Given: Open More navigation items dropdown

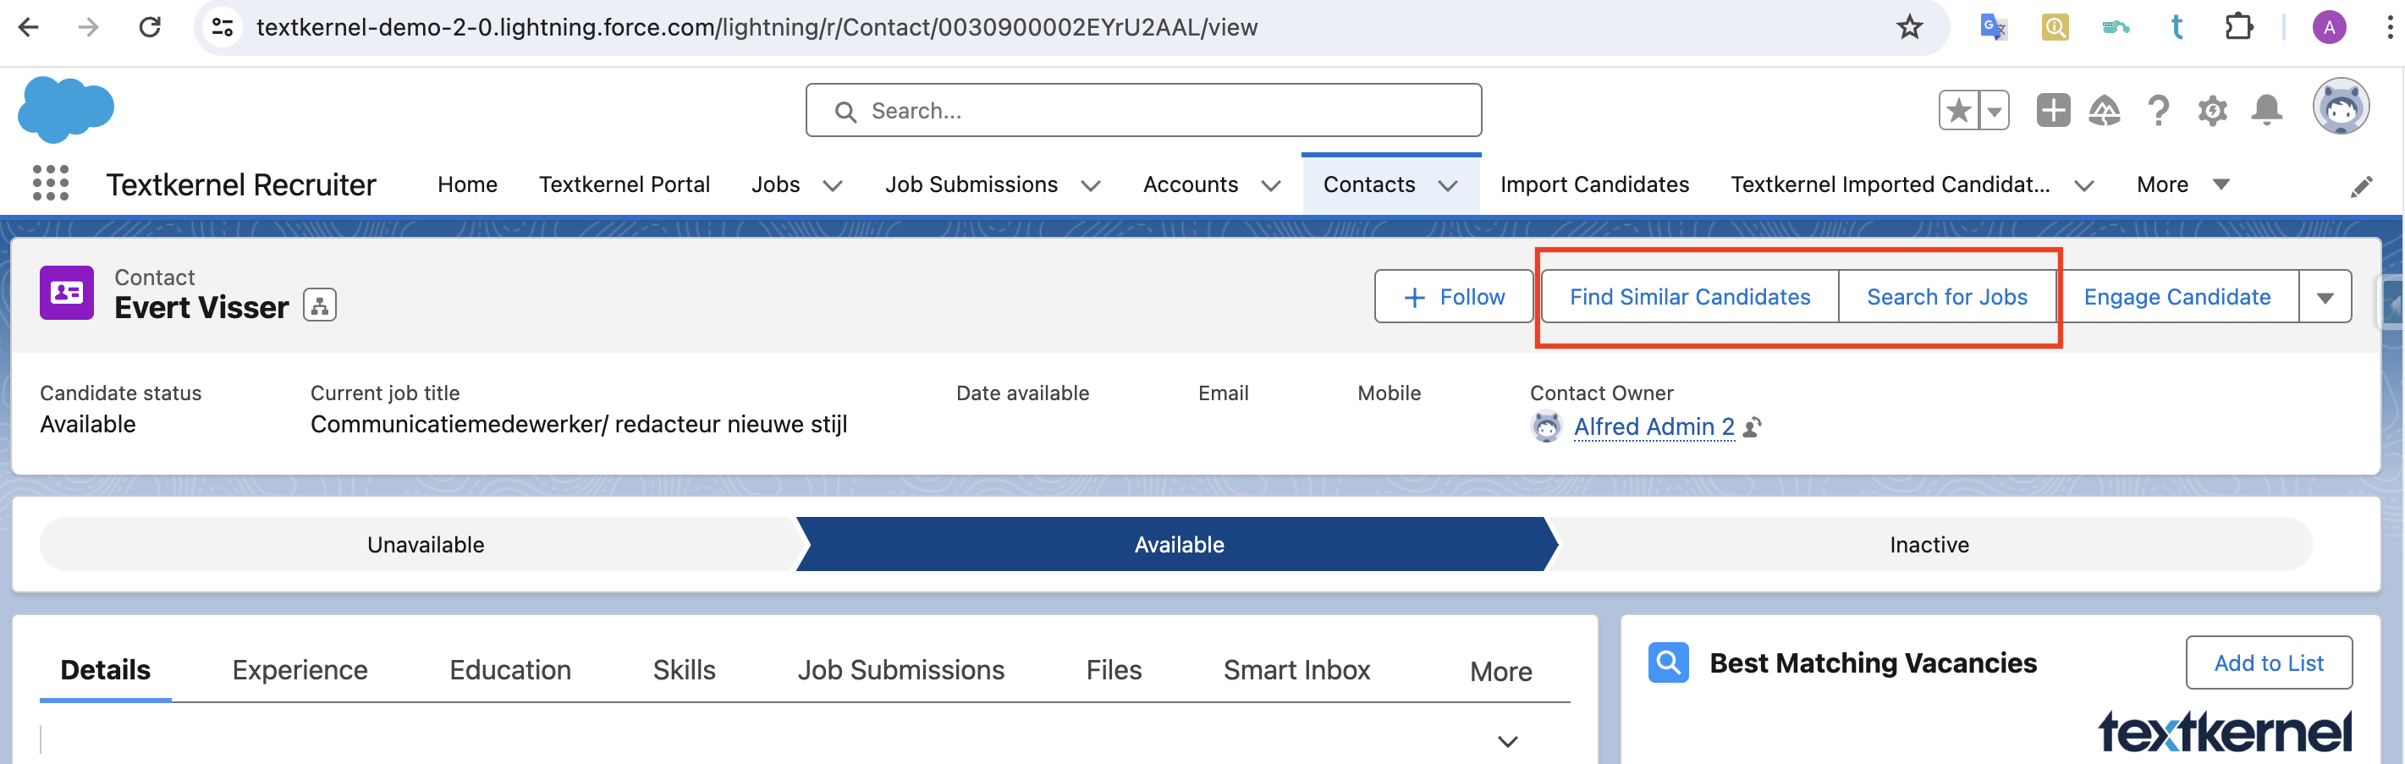Looking at the screenshot, I should point(2182,185).
